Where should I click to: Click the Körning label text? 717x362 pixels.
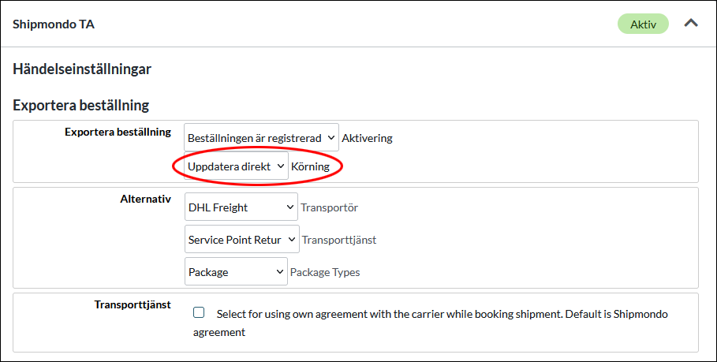(x=310, y=166)
